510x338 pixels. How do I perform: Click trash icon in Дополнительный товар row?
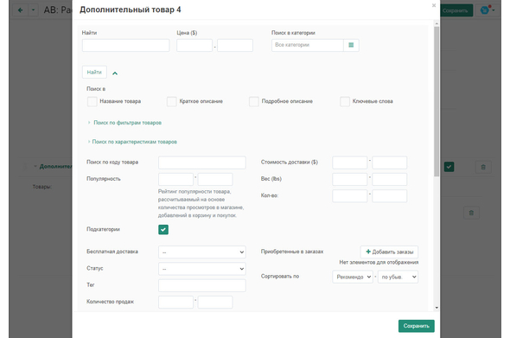[x=483, y=167]
